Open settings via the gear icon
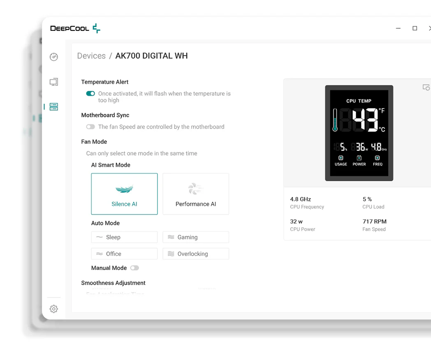Image resolution: width=431 pixels, height=353 pixels. [x=54, y=309]
